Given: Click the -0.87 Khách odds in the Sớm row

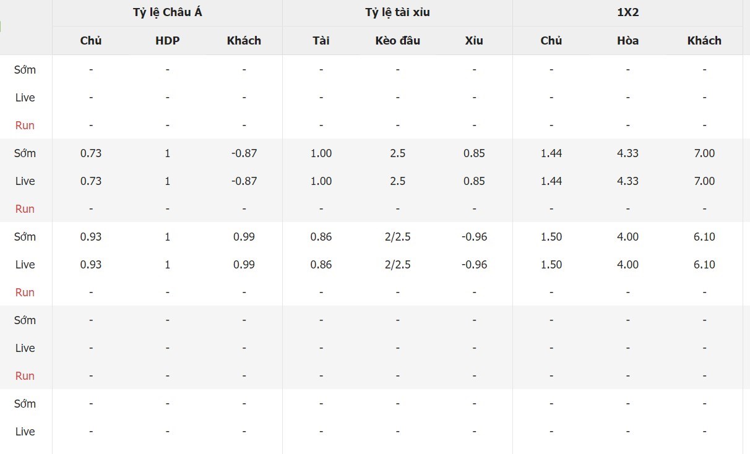Looking at the screenshot, I should click(x=244, y=153).
